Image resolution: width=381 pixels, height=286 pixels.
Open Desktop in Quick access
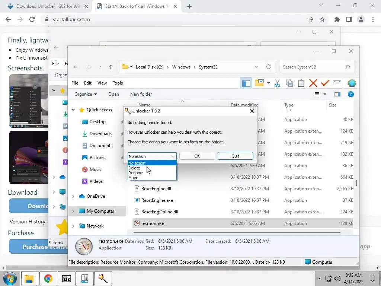pos(97,122)
